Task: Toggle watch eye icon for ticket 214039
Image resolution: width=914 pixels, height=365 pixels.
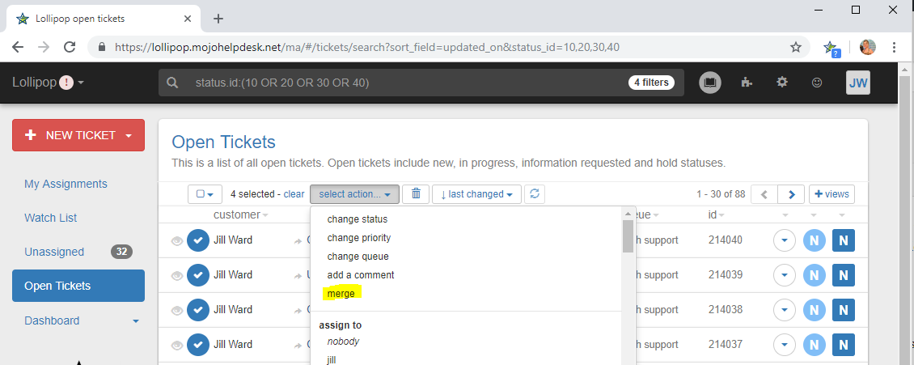Action: (176, 275)
